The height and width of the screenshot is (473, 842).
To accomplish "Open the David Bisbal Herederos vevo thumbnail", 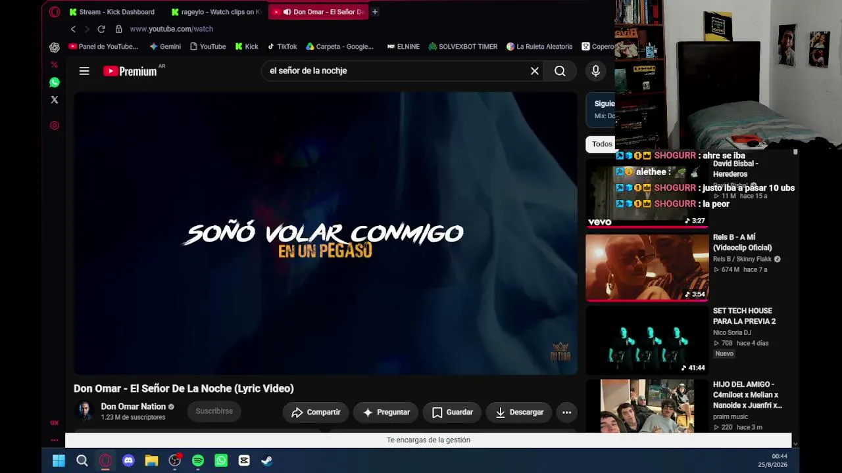I will pyautogui.click(x=647, y=194).
